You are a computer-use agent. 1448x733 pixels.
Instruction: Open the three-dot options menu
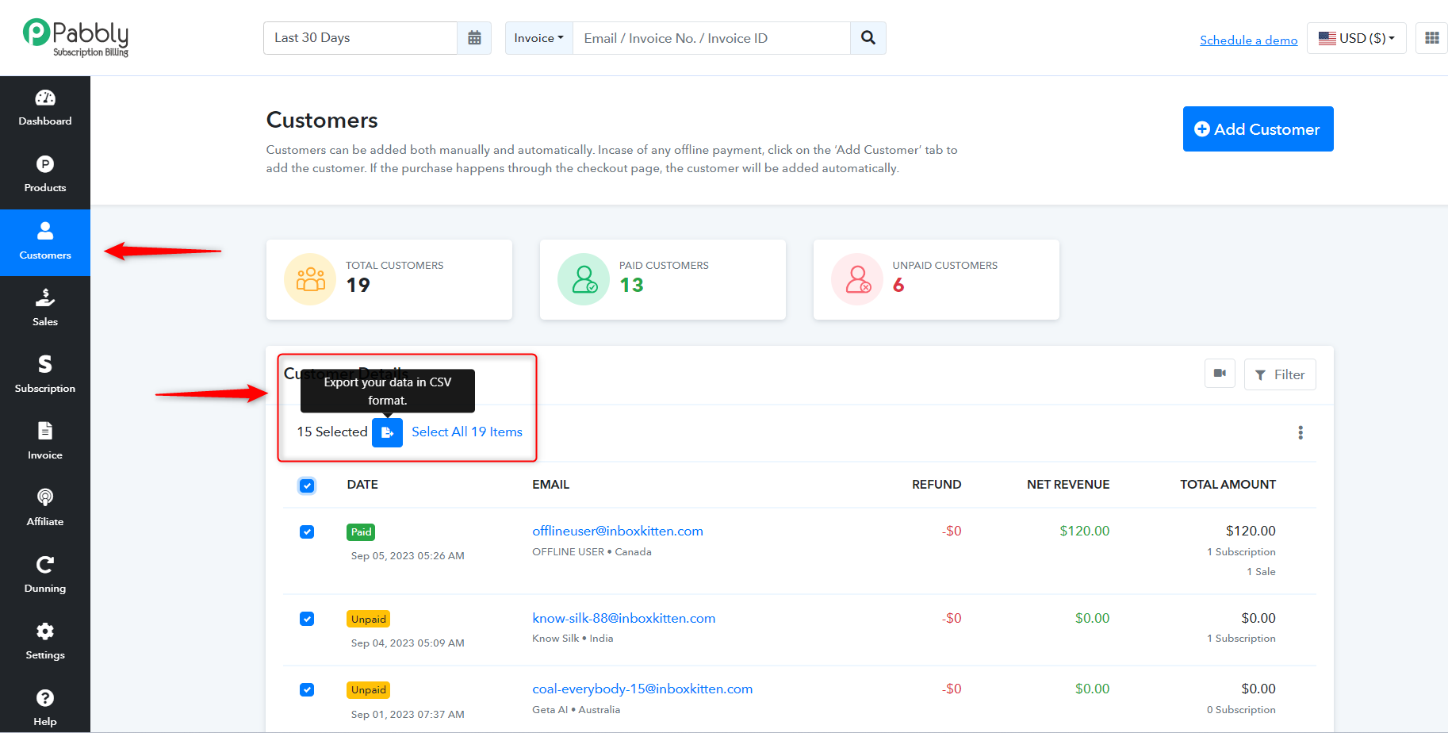pos(1301,432)
